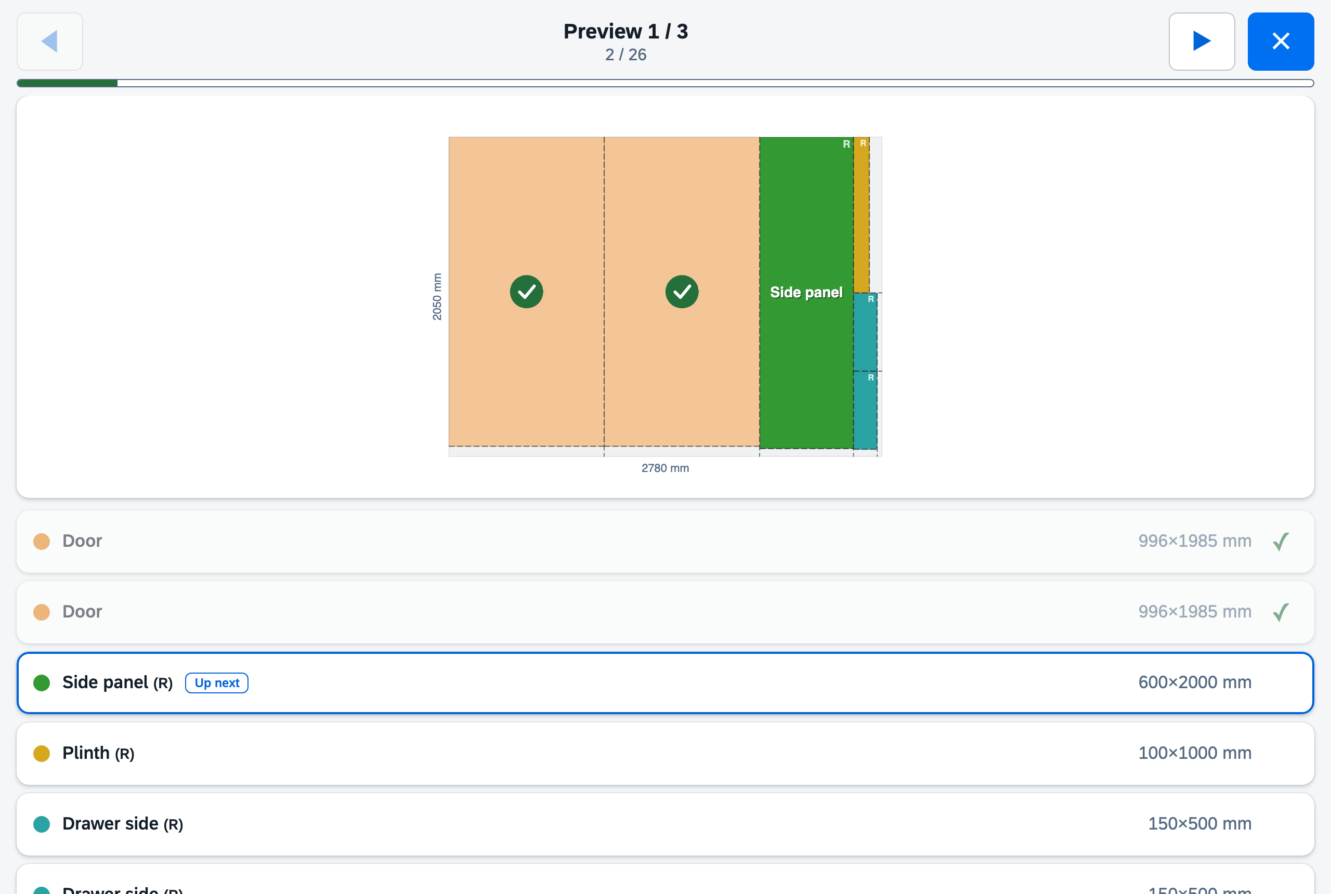Select the Drawer side (R) 150×500 row

tap(665, 824)
